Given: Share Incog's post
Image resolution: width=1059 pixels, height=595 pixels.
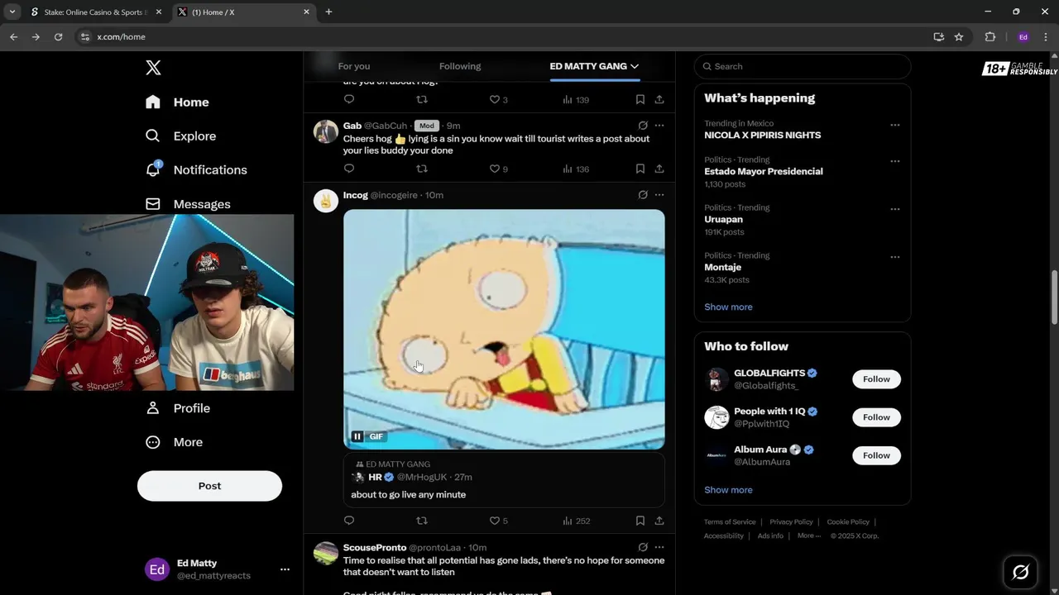Looking at the screenshot, I should (x=659, y=521).
